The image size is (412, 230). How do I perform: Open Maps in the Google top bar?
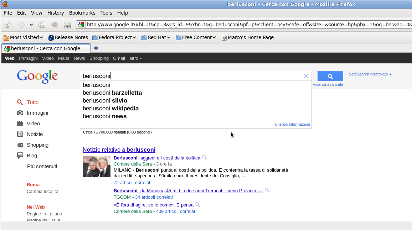point(63,58)
